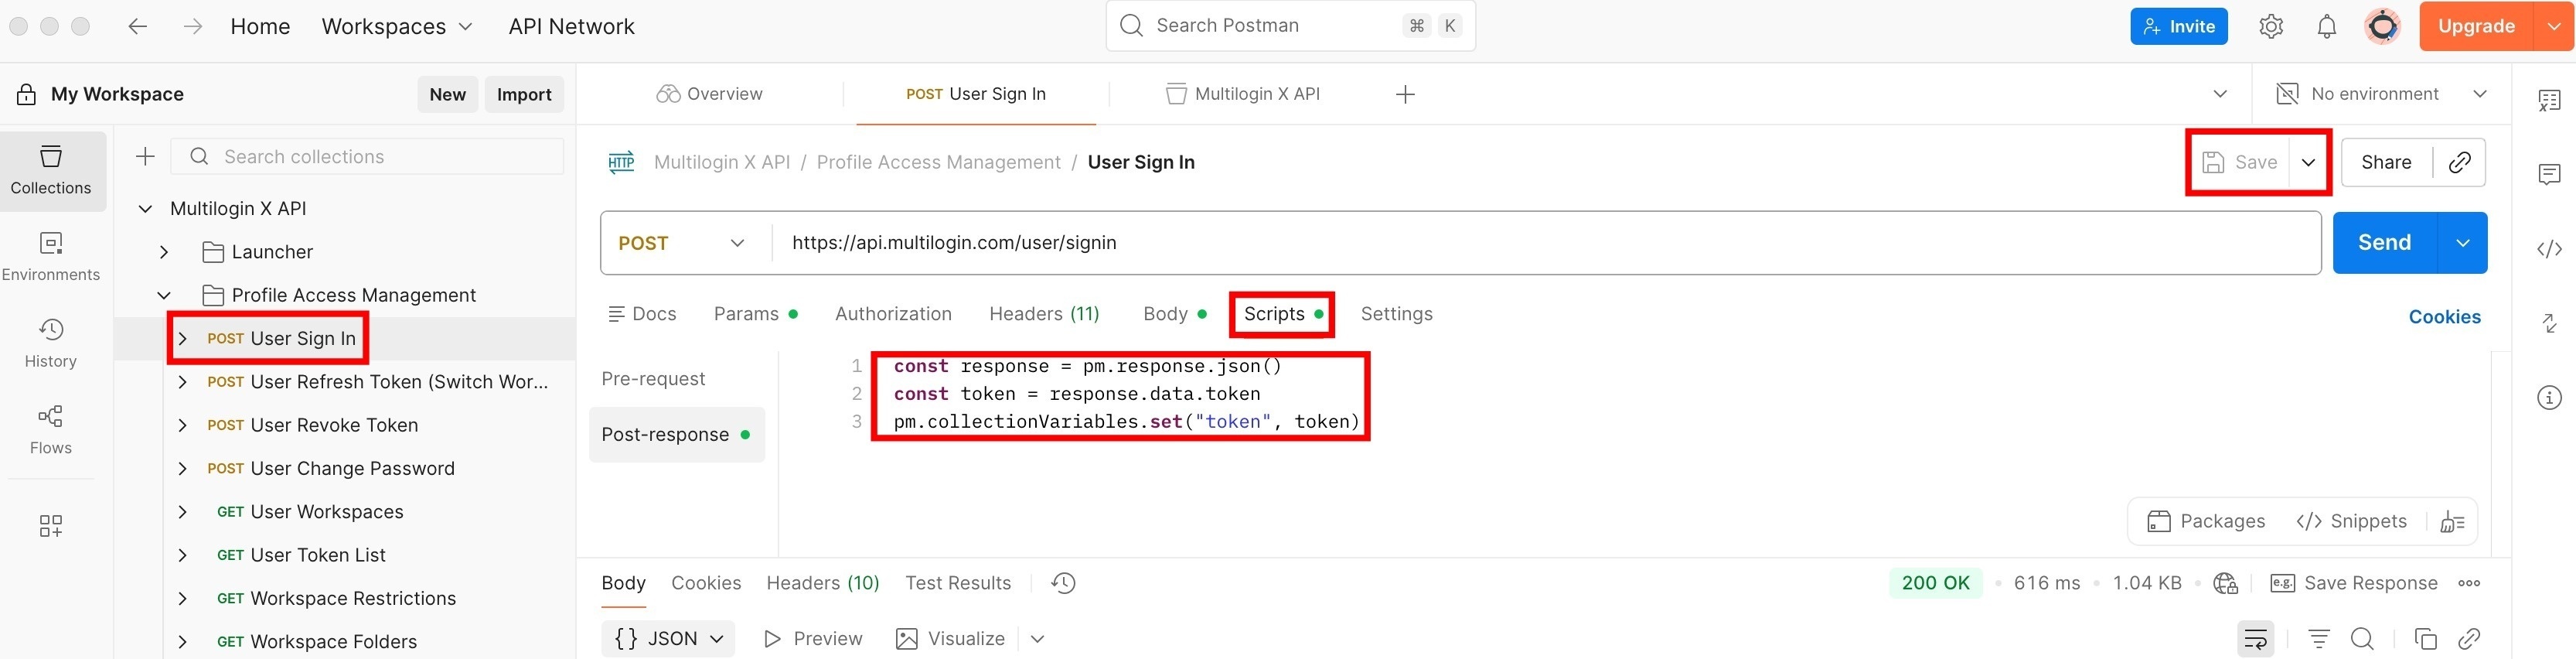
Task: Open the Headers (11) request tab
Action: pos(1044,314)
